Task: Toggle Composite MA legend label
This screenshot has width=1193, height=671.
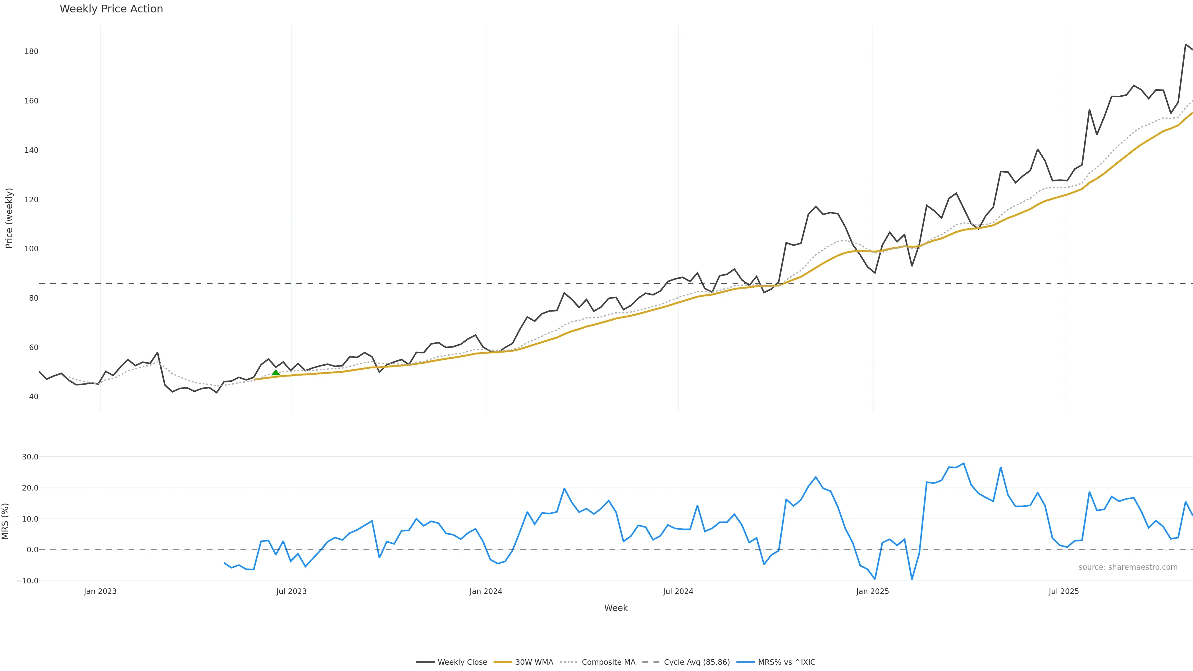Action: pyautogui.click(x=608, y=662)
